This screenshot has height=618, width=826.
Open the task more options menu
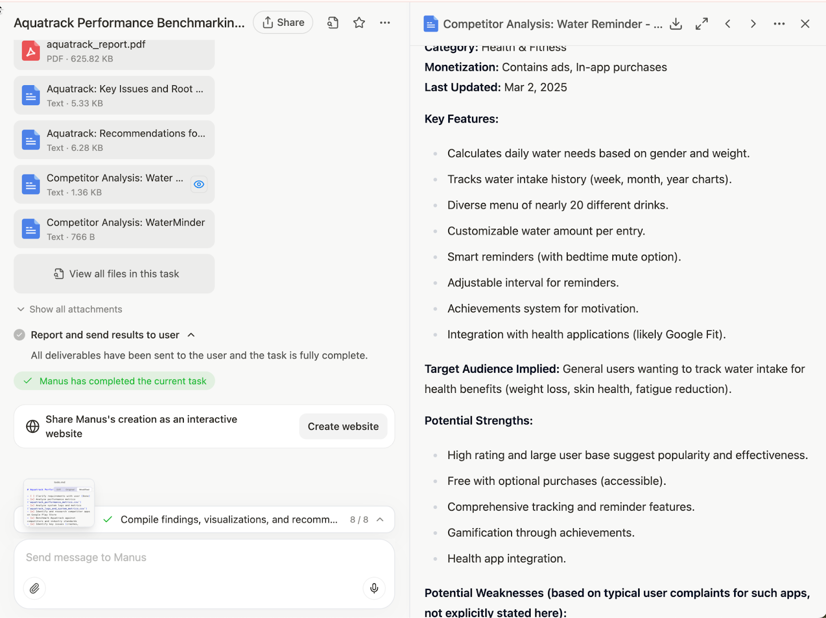click(x=385, y=23)
